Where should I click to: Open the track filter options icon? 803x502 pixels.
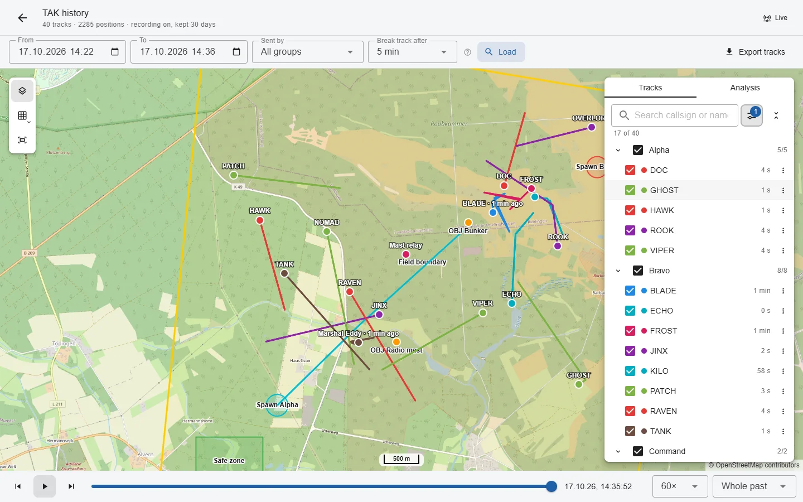pyautogui.click(x=752, y=115)
